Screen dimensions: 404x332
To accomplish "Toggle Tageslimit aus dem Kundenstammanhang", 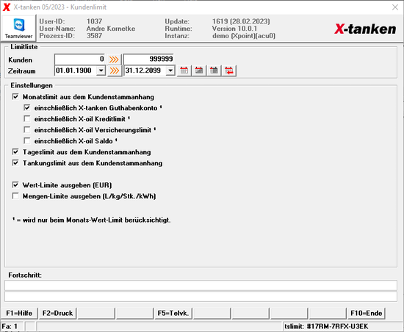I will coord(15,152).
